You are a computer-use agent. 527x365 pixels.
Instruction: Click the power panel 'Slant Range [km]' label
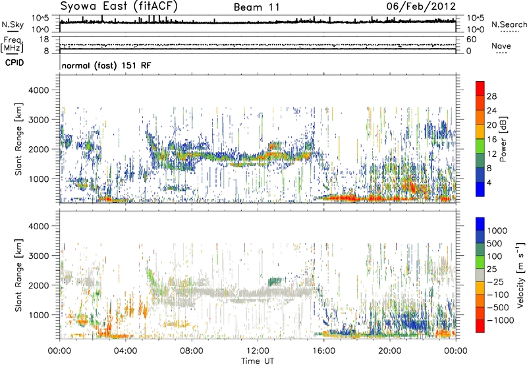click(18, 139)
